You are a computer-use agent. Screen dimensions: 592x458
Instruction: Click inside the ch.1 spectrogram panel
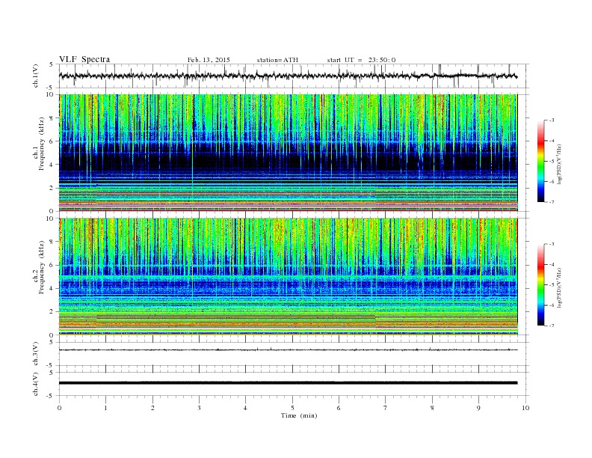coord(288,153)
